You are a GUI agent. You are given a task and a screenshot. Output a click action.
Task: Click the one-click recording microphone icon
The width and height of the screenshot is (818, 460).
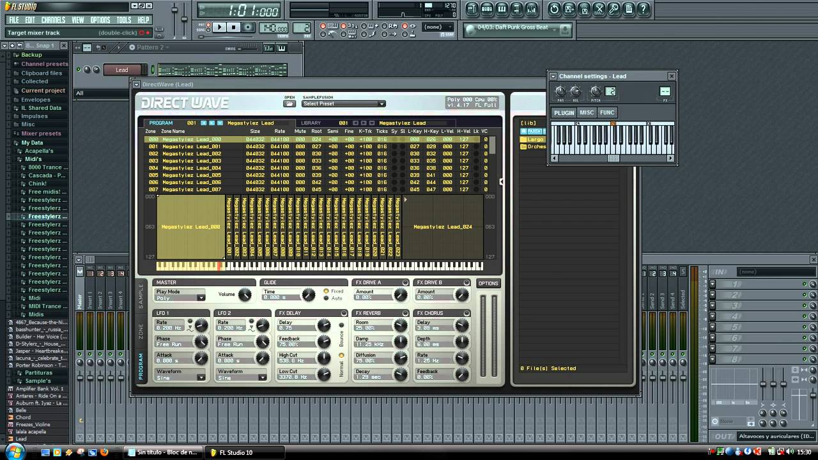coord(613,9)
